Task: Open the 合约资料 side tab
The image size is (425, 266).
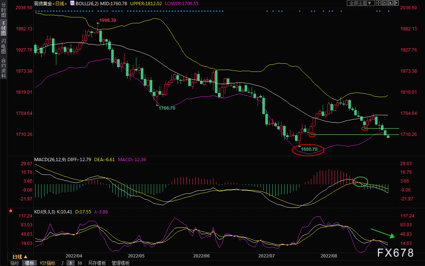Action: click(3, 68)
